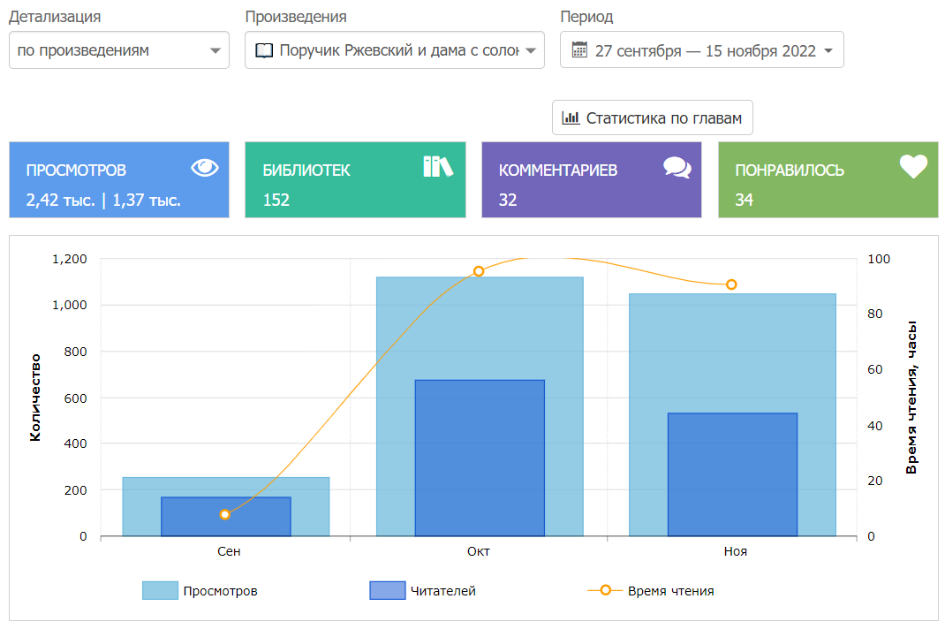Click the bar chart icon in Статистика button
Image resolution: width=945 pixels, height=629 pixels.
point(571,117)
